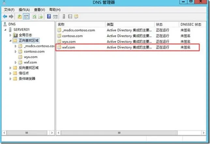210x144 pixels.
Task: Expand the 反向查找区域 tree node
Action: click(10, 68)
